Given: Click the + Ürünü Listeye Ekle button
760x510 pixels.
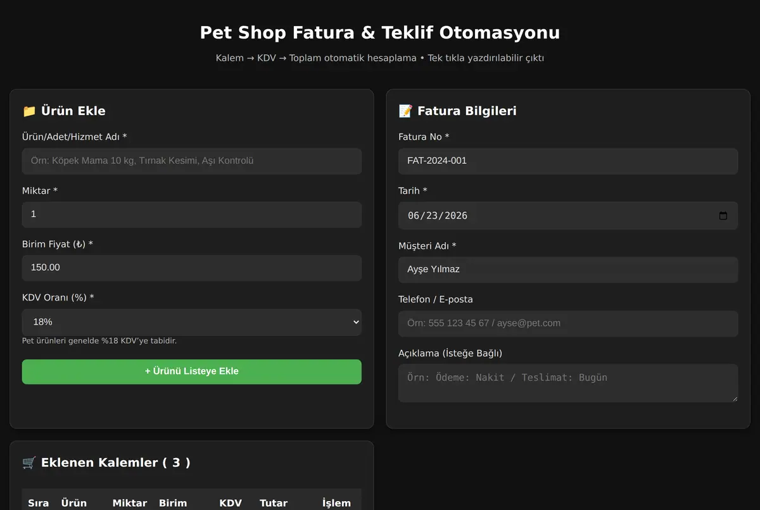Looking at the screenshot, I should [191, 371].
